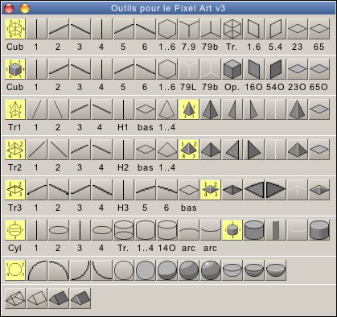
Task: Select the 16O shaded cube face
Action: (254, 69)
